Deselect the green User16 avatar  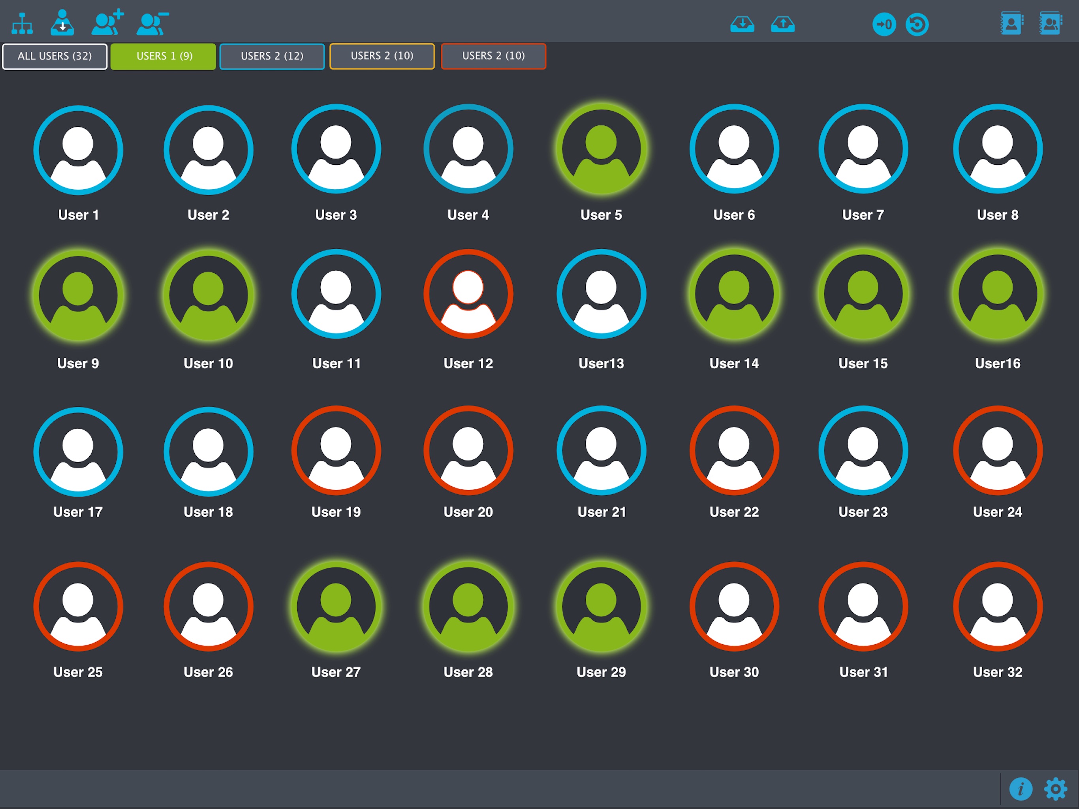click(x=998, y=294)
